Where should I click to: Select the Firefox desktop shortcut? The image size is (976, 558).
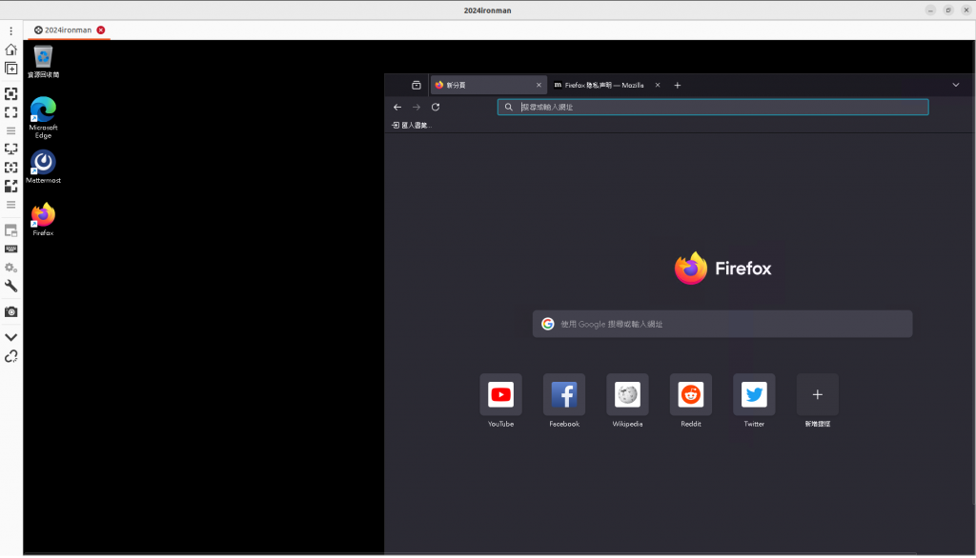click(43, 219)
